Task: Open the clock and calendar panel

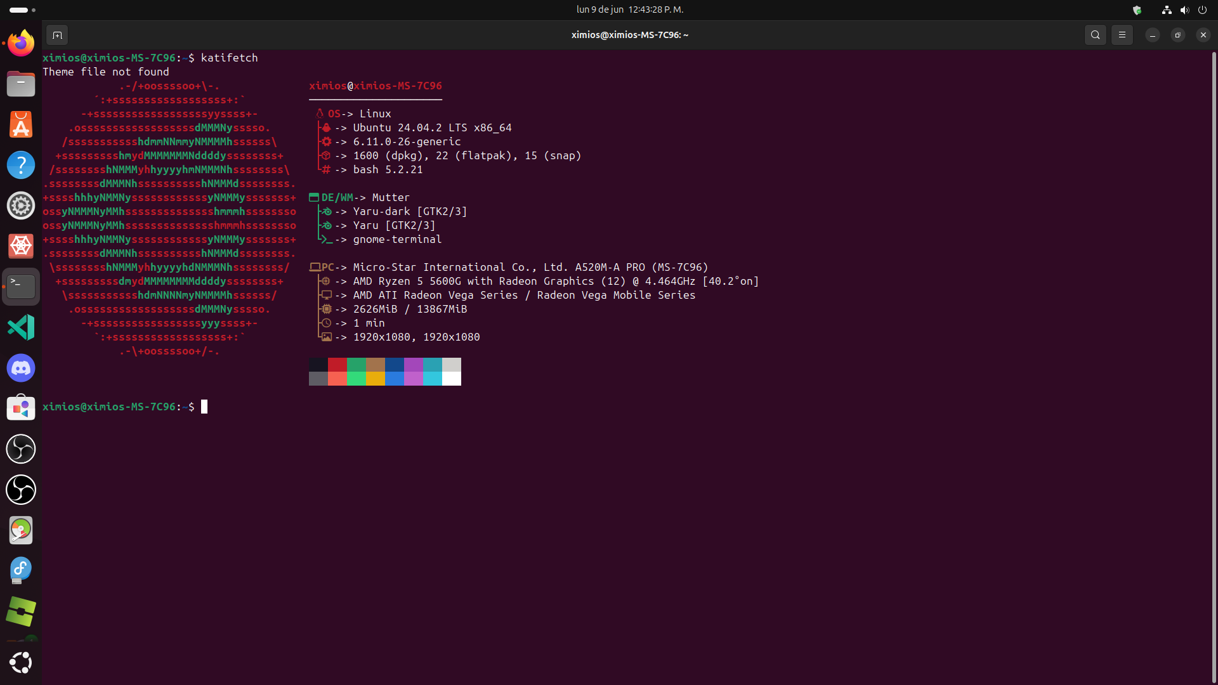Action: click(629, 10)
